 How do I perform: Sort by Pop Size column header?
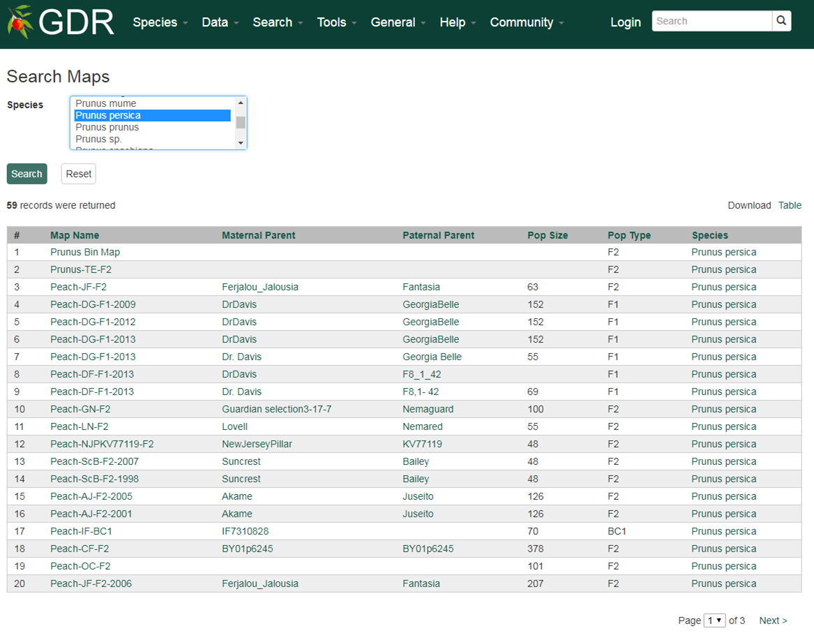pos(548,235)
